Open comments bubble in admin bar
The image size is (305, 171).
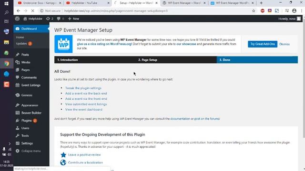(x=61, y=19)
